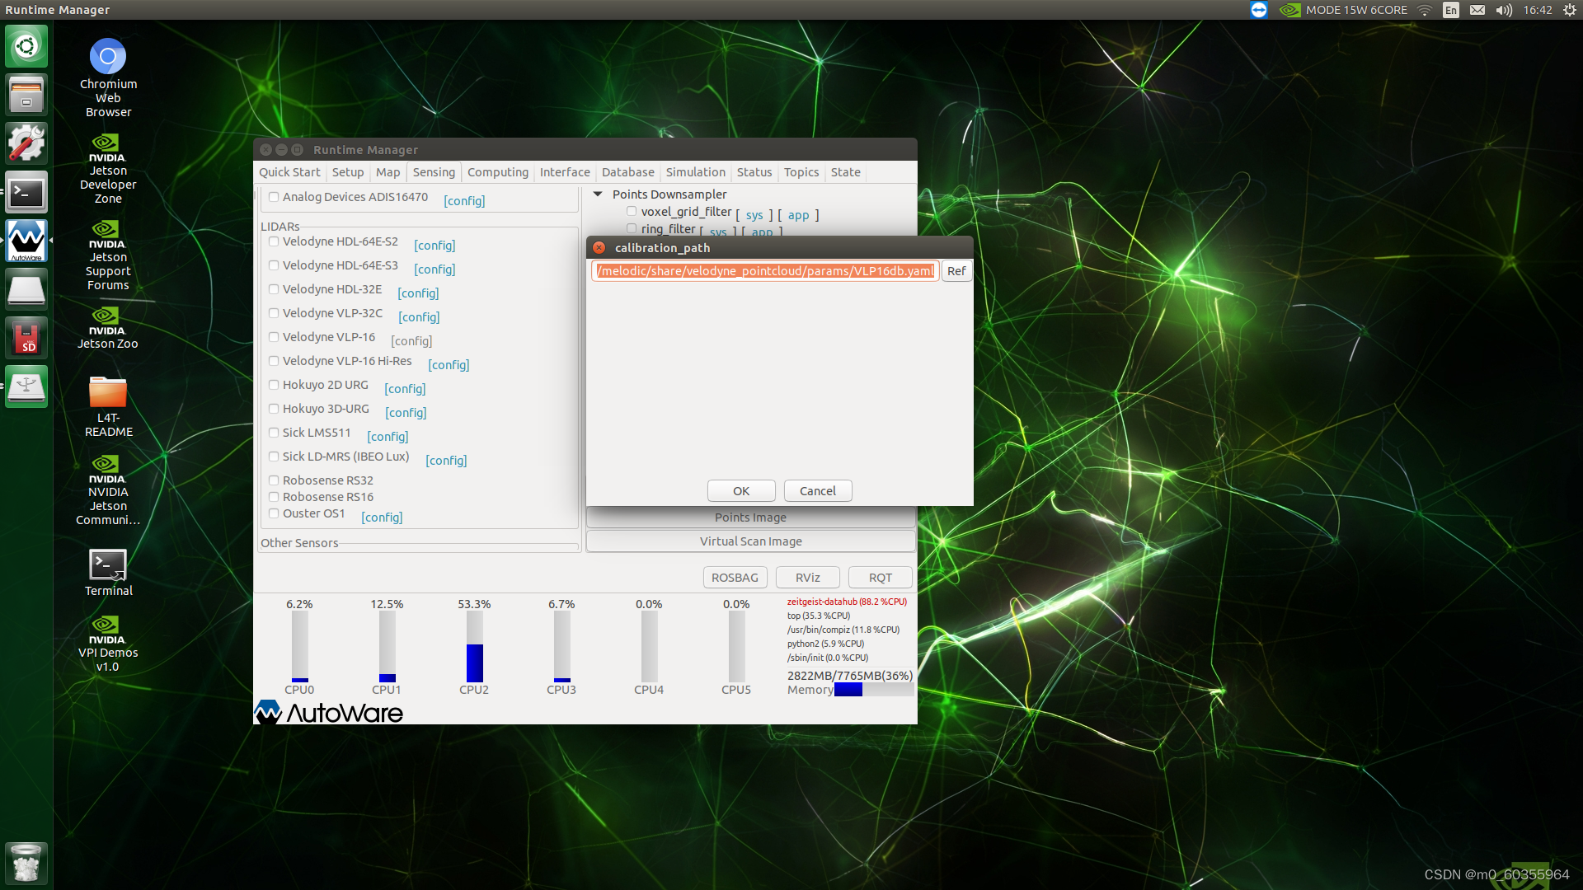
Task: Toggle the voxel_grid_filter checkbox
Action: tap(632, 212)
